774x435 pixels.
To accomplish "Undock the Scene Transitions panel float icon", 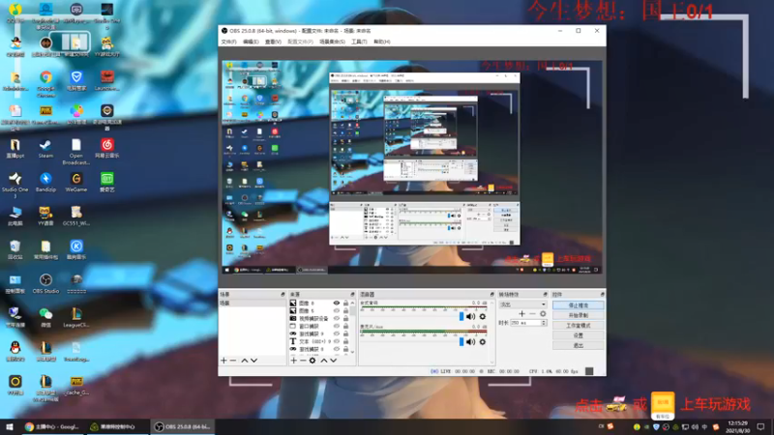I will 546,295.
